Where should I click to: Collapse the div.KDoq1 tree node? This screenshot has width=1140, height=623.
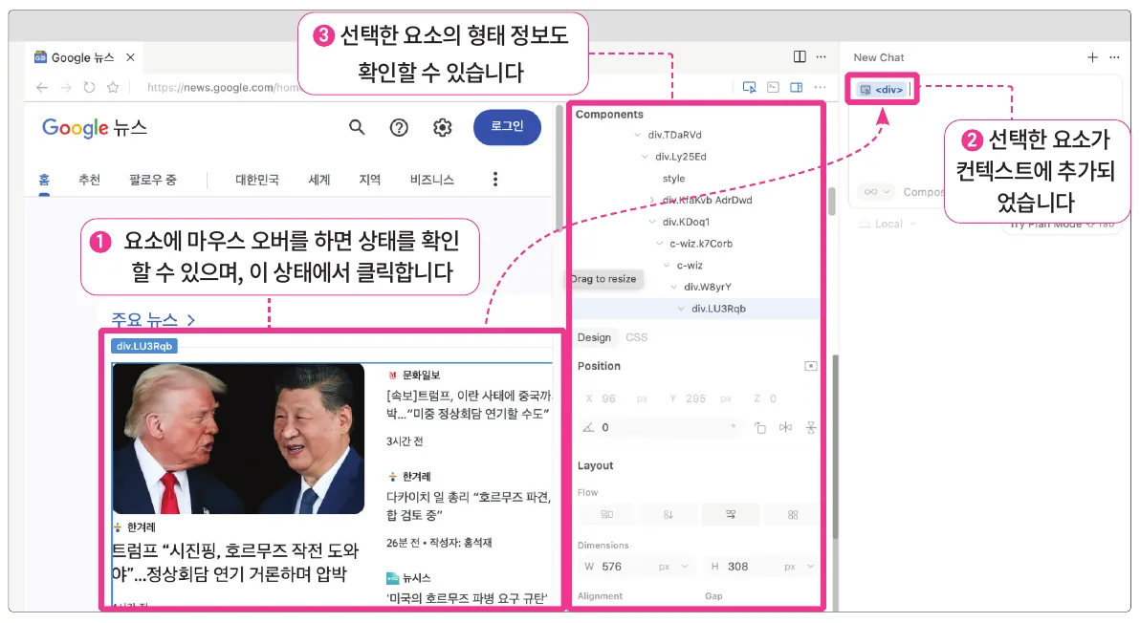pos(652,223)
